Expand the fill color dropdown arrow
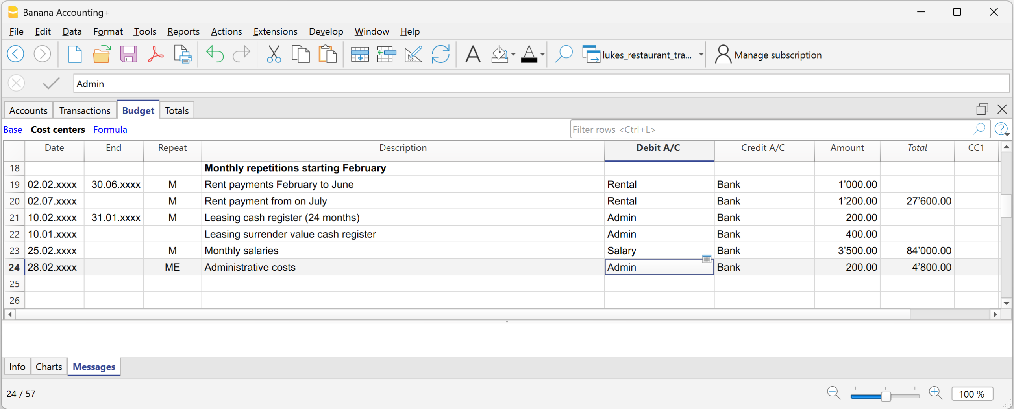Image resolution: width=1014 pixels, height=409 pixels. click(x=513, y=54)
